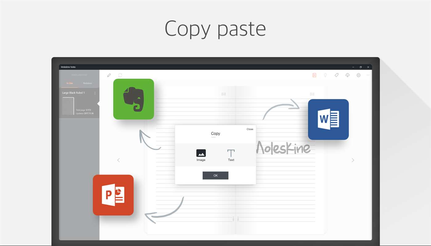Go to previous page arrow
Image resolution: width=431 pixels, height=246 pixels.
coord(118,160)
